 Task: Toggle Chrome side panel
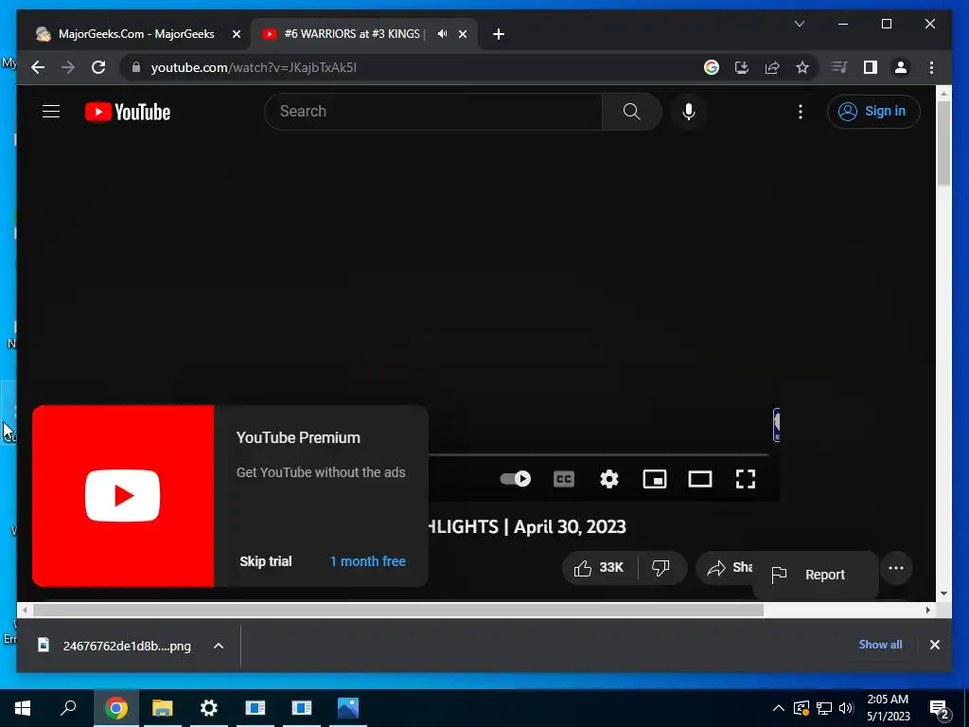871,67
